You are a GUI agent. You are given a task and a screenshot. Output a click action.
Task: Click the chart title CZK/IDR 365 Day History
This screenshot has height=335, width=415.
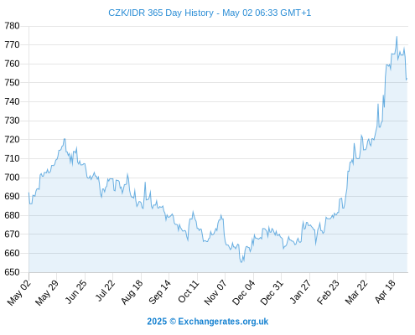coord(161,13)
